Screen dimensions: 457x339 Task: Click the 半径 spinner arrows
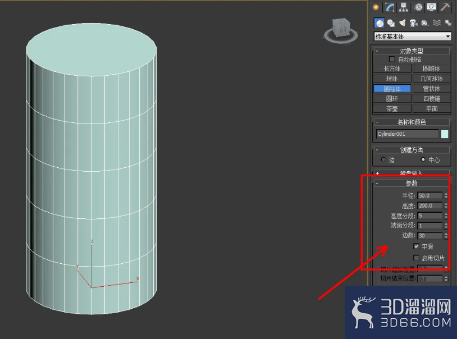pyautogui.click(x=446, y=195)
